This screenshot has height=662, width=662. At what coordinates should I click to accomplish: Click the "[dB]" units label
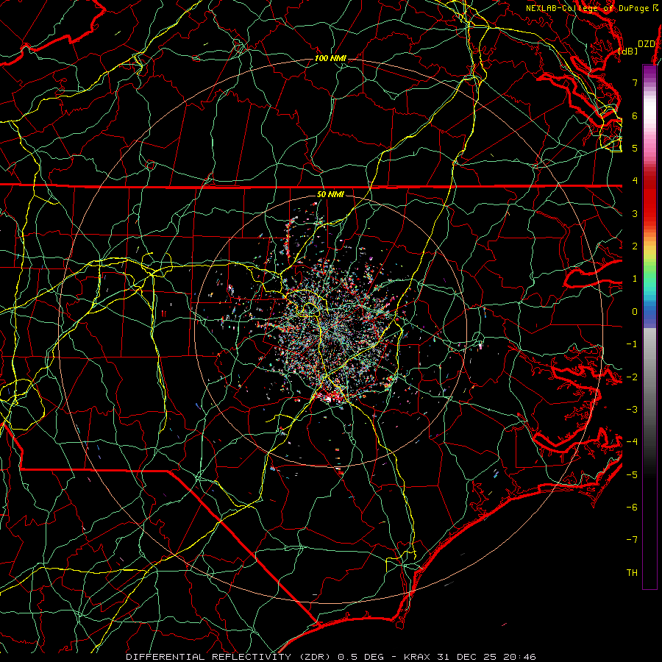point(628,51)
